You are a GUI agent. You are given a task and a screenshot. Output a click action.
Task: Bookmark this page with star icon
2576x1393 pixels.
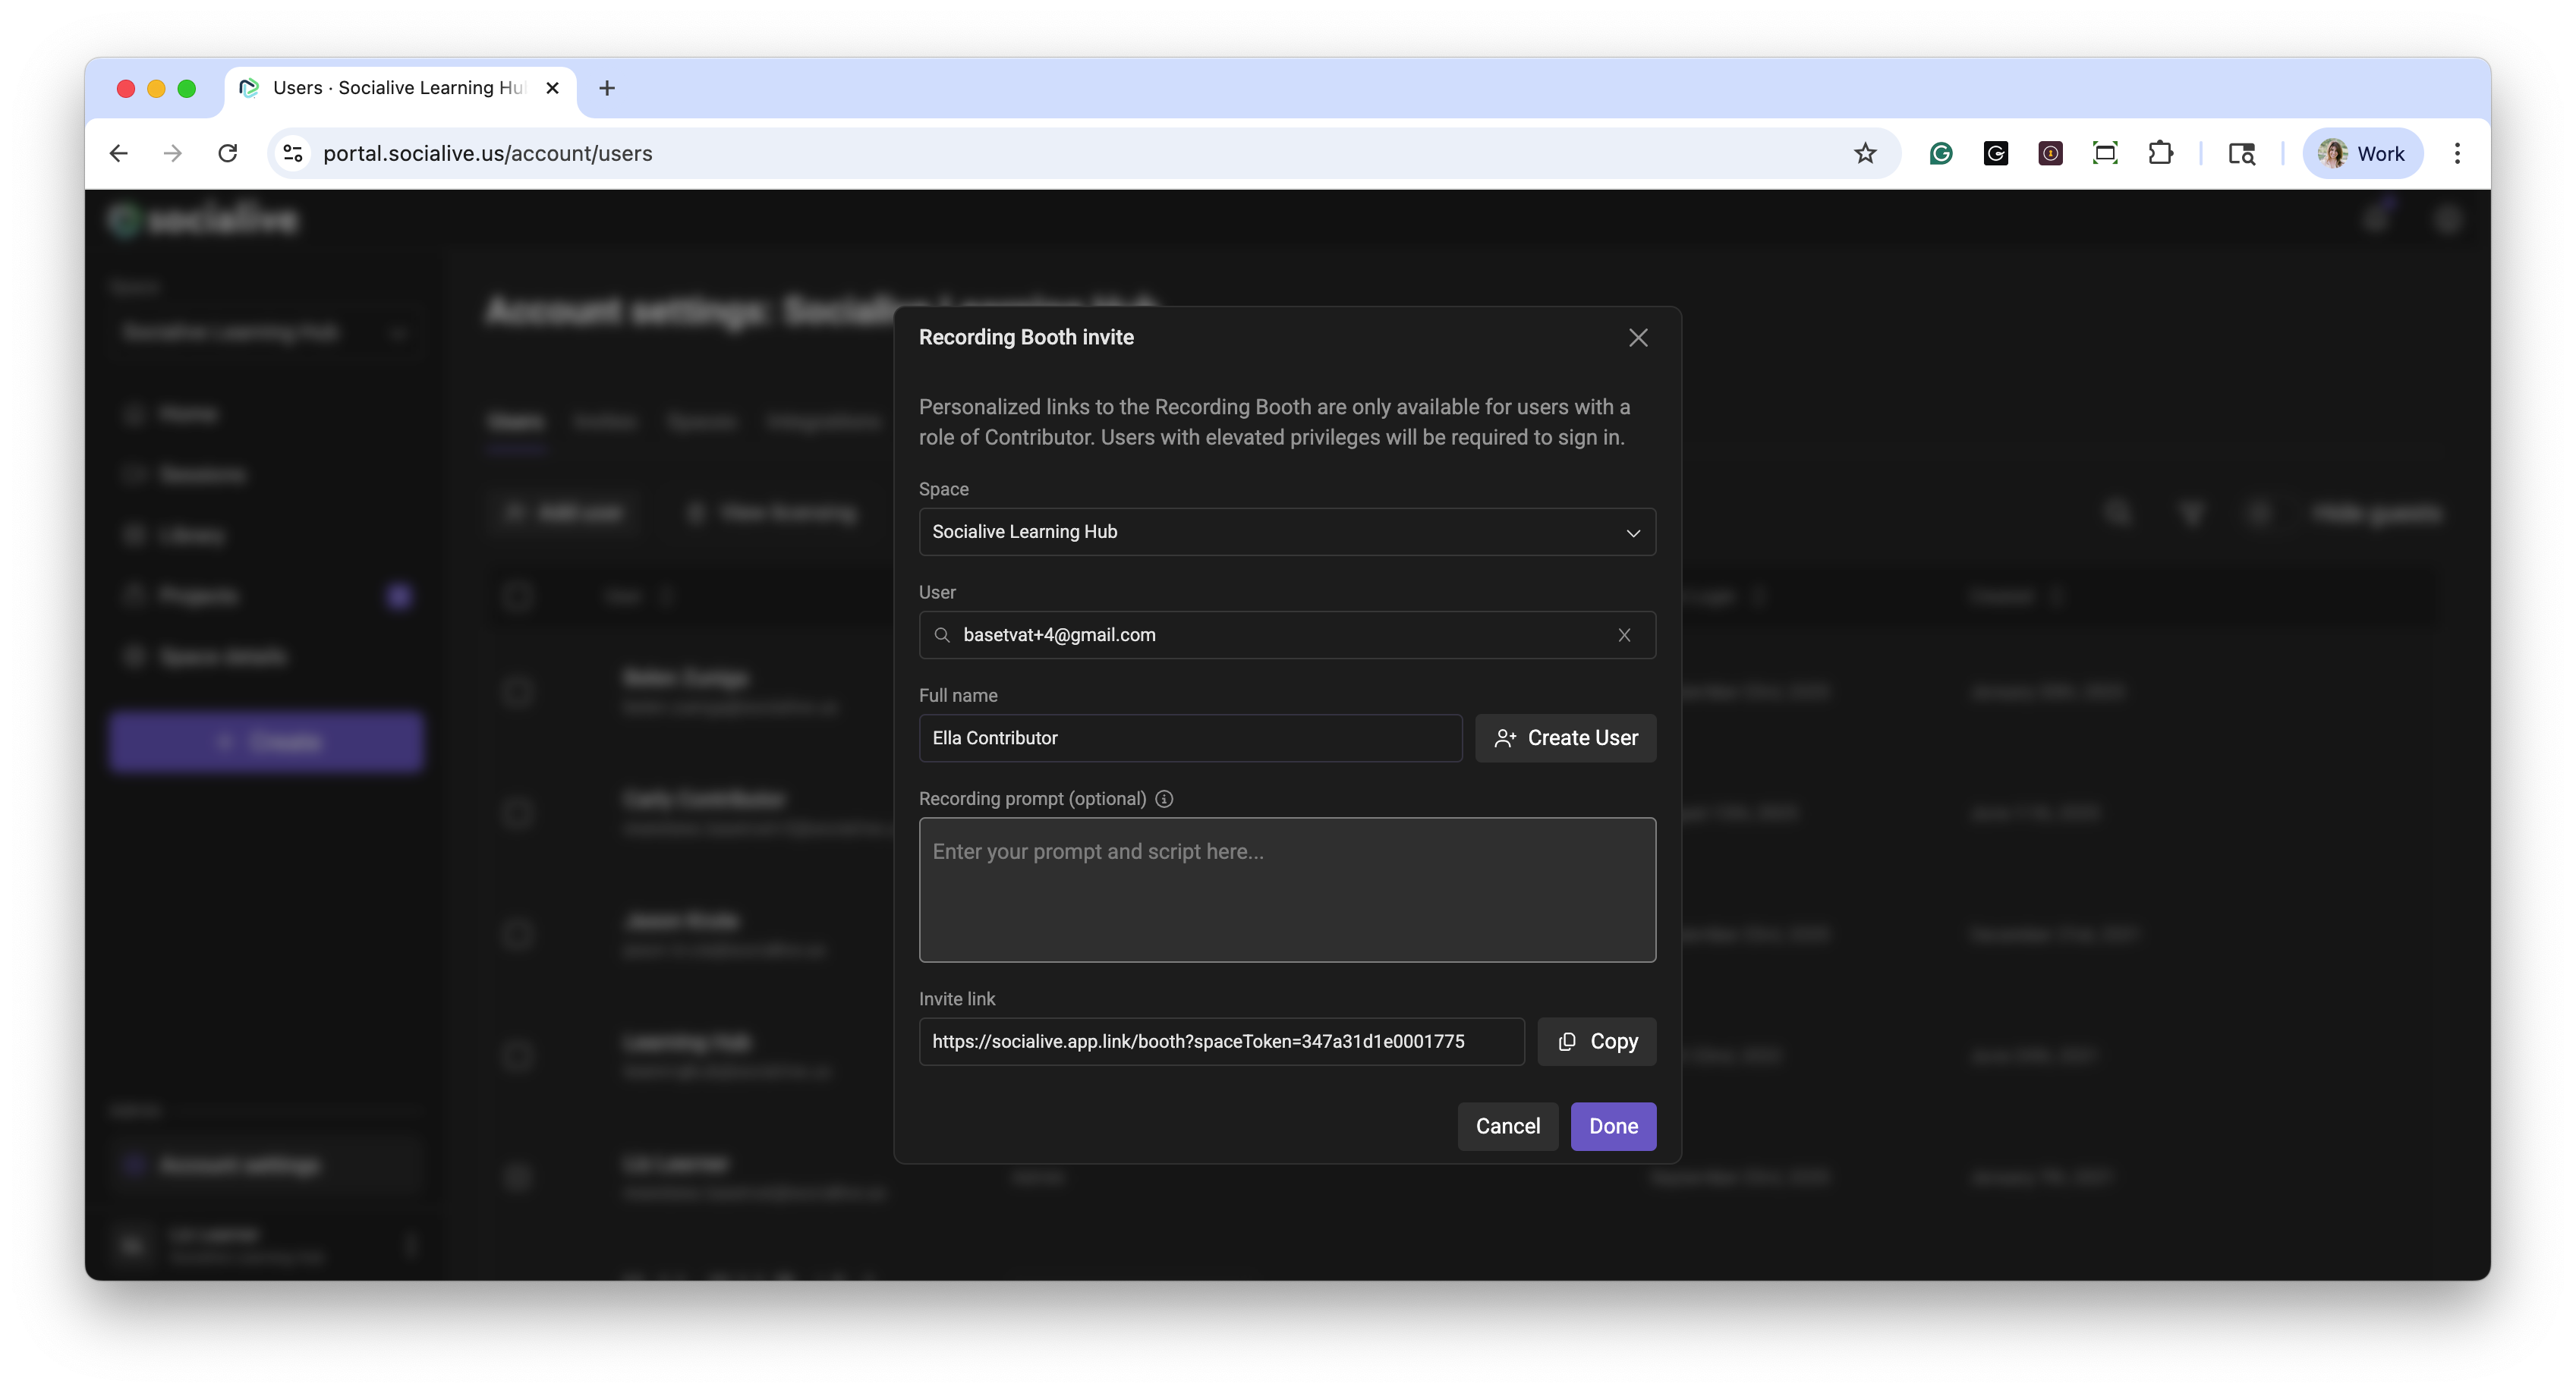click(x=1864, y=153)
